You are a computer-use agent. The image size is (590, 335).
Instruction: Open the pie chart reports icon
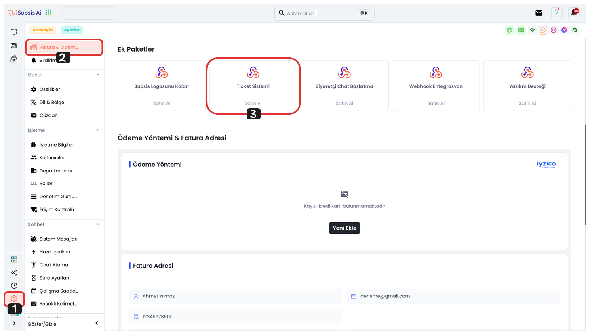click(x=14, y=285)
